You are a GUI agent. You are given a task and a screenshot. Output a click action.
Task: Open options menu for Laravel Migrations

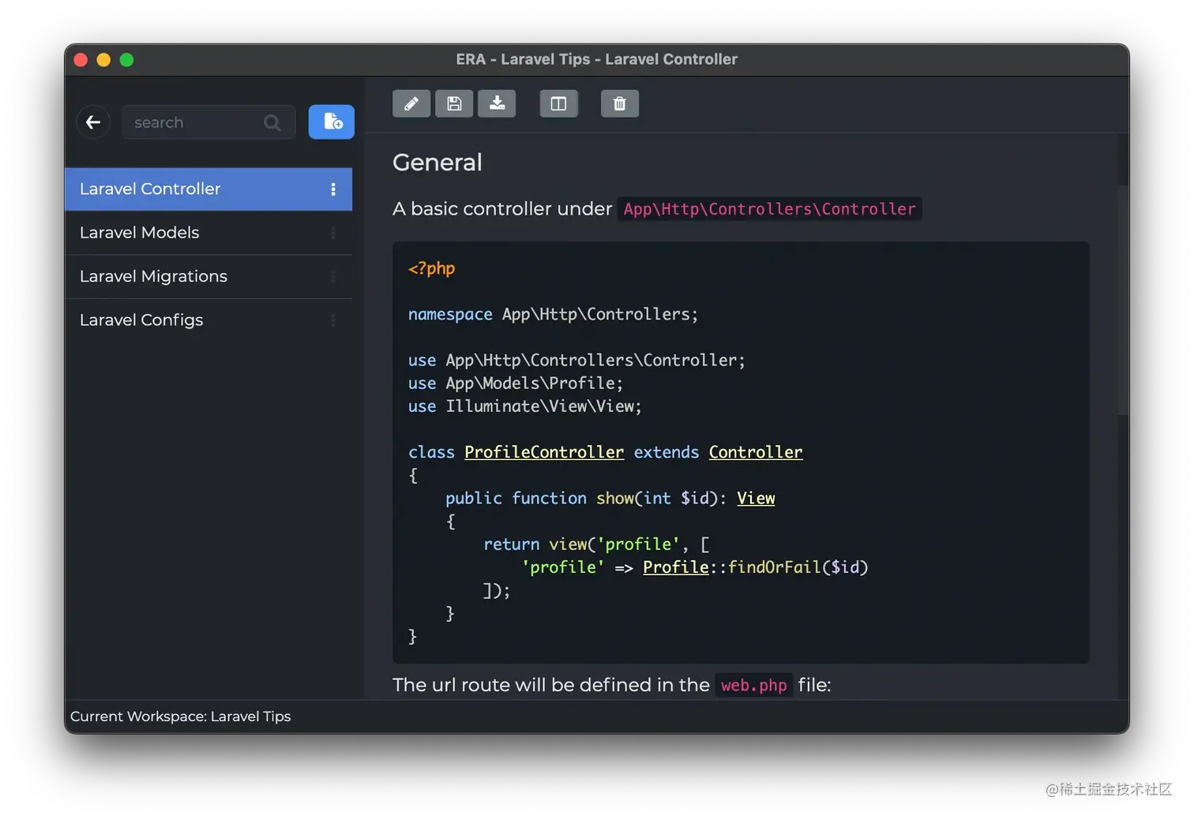pyautogui.click(x=333, y=276)
